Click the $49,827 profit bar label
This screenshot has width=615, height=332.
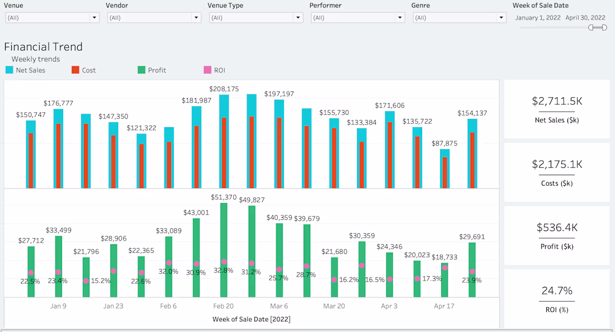pos(252,200)
